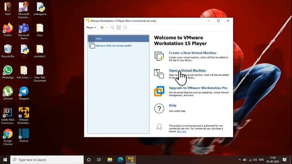The width and height of the screenshot is (292, 164).
Task: Select snakegame Python file on desktop
Action: 40,9
